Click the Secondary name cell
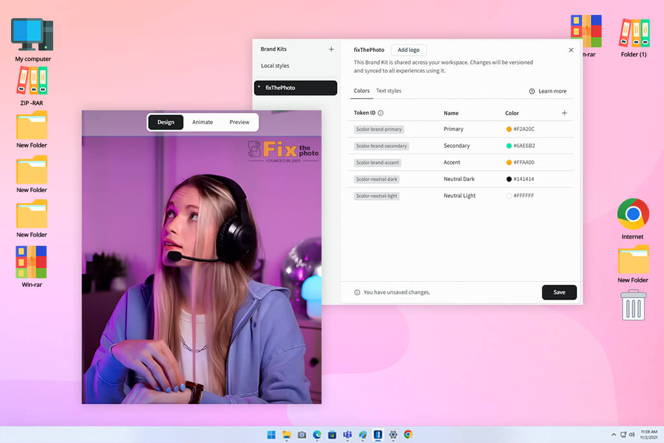The width and height of the screenshot is (664, 443). [x=457, y=146]
